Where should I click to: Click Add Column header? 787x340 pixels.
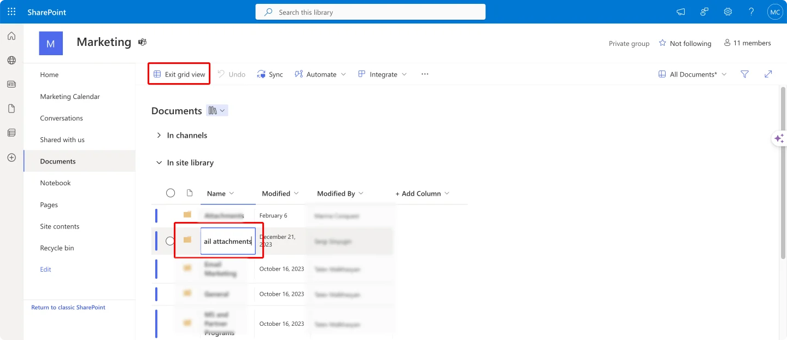[x=422, y=194]
